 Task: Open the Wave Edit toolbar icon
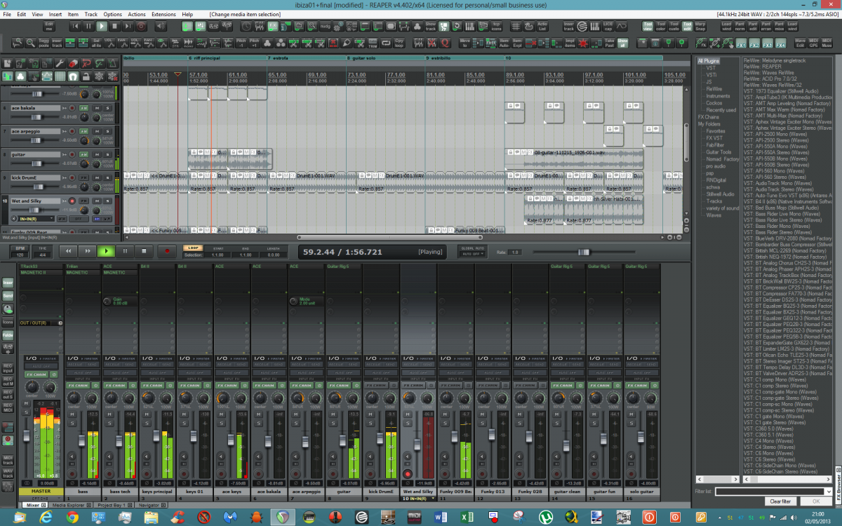(x=800, y=43)
